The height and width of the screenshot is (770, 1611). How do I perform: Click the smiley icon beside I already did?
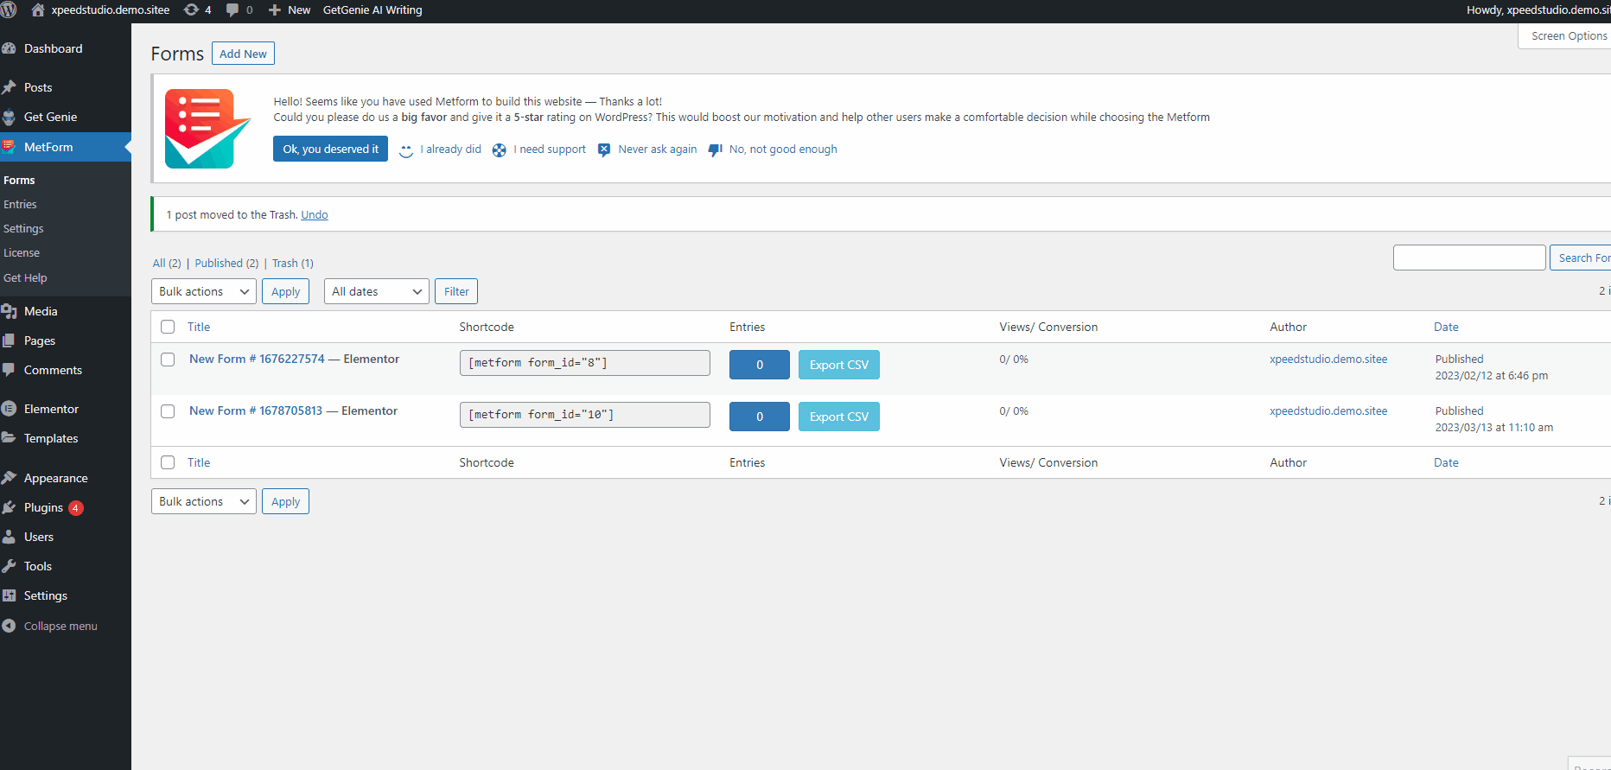(406, 150)
